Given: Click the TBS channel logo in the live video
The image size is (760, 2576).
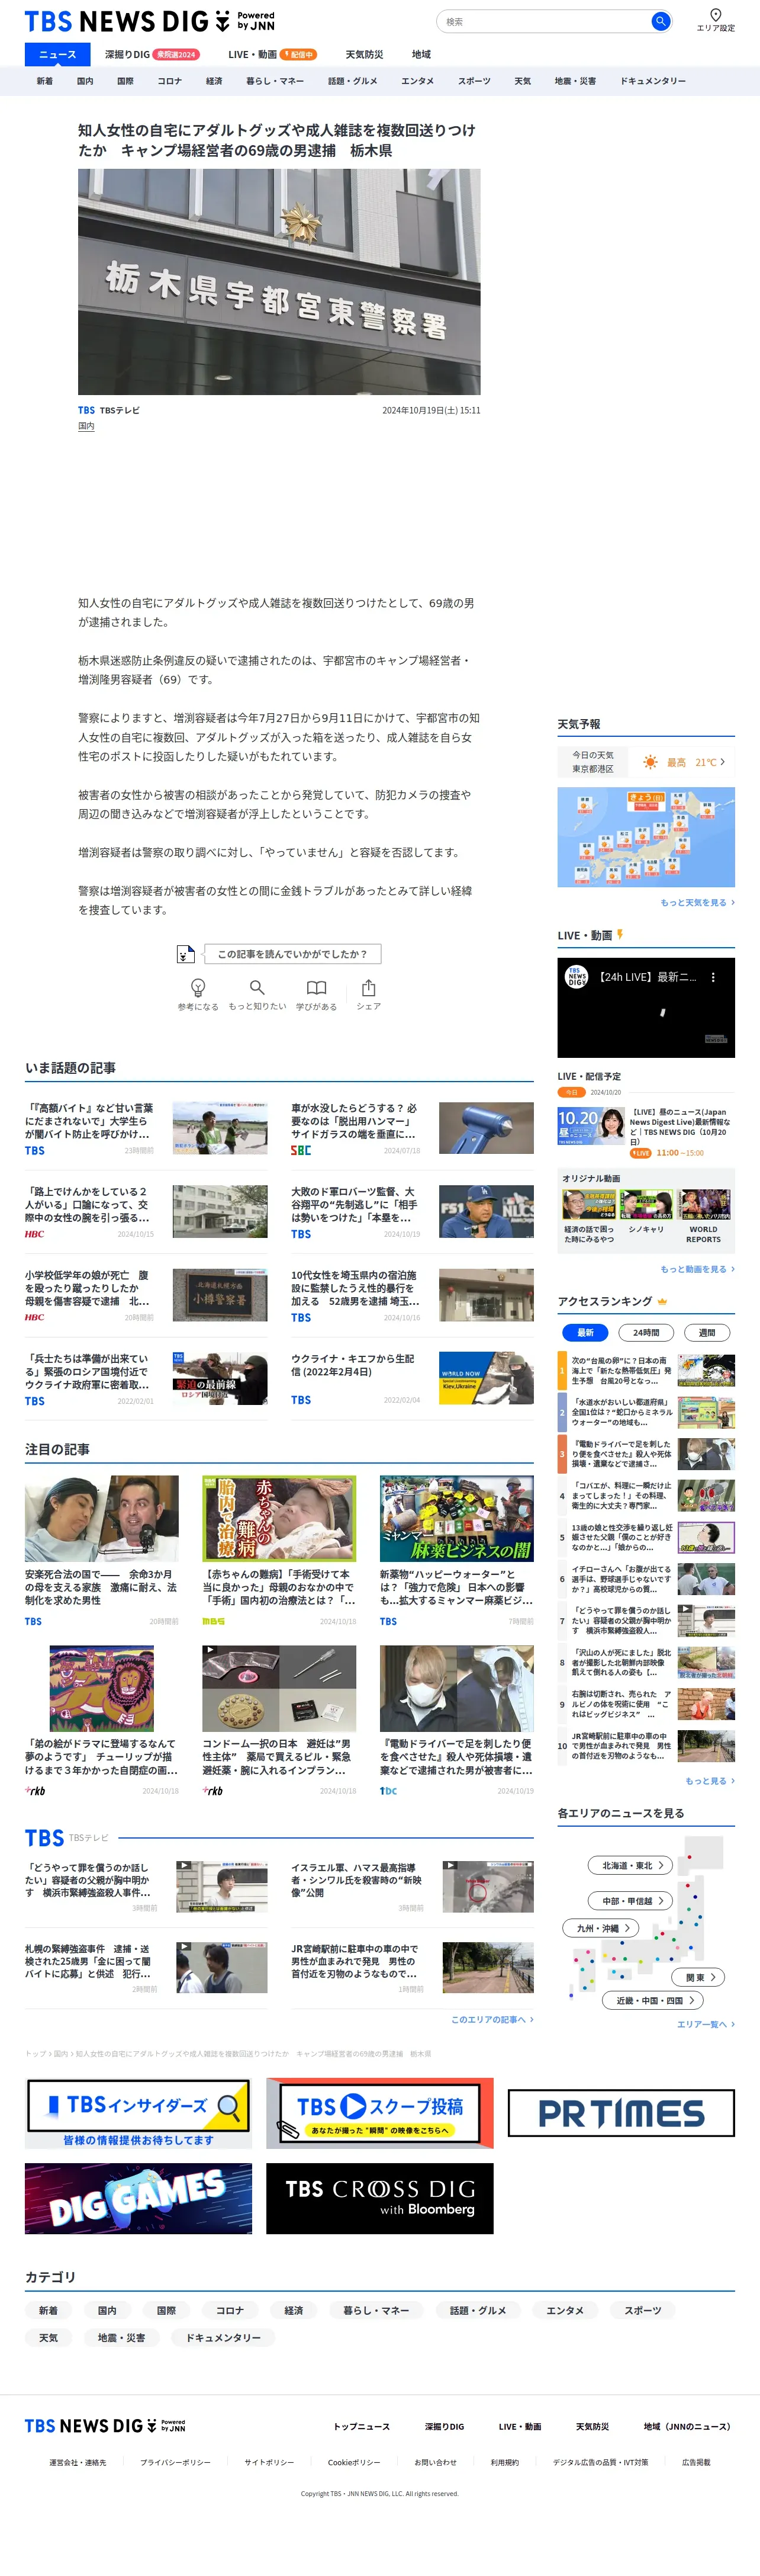Looking at the screenshot, I should (577, 976).
